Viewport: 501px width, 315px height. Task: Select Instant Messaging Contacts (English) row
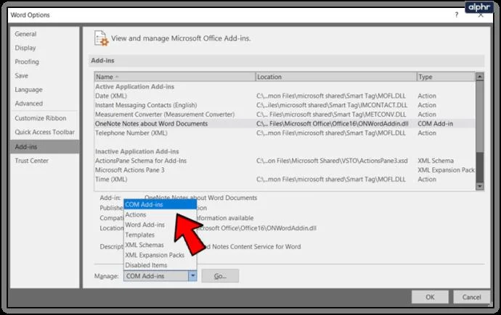pos(285,105)
